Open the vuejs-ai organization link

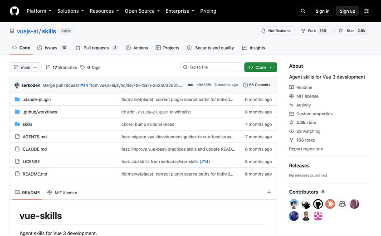click(x=28, y=31)
